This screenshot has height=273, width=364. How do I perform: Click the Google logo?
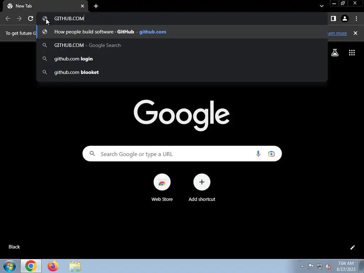point(182,115)
